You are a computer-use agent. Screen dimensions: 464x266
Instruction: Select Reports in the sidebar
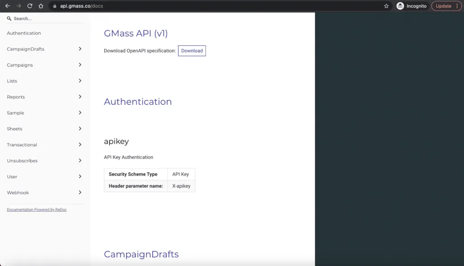[x=16, y=97]
